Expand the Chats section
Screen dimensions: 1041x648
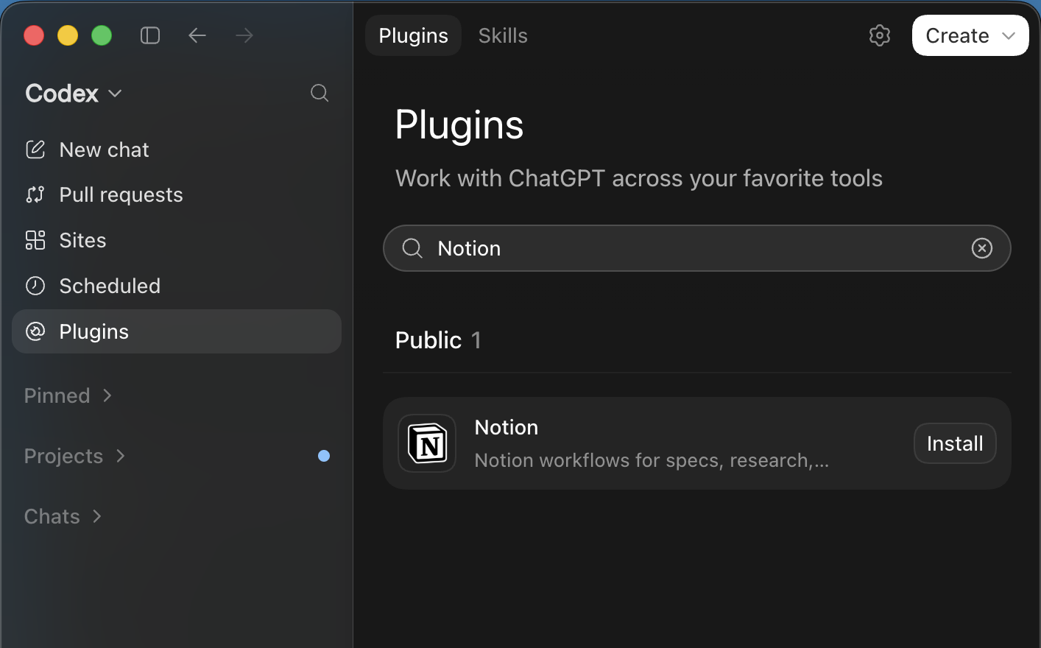(x=63, y=516)
